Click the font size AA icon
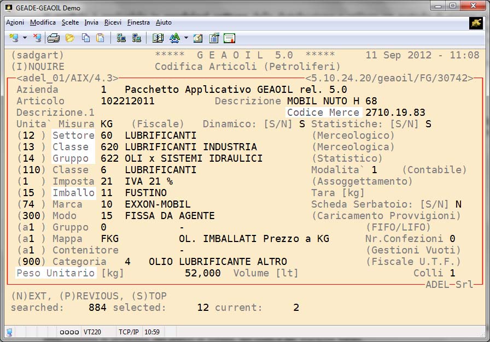This screenshot has width=490, height=342. pos(174,38)
